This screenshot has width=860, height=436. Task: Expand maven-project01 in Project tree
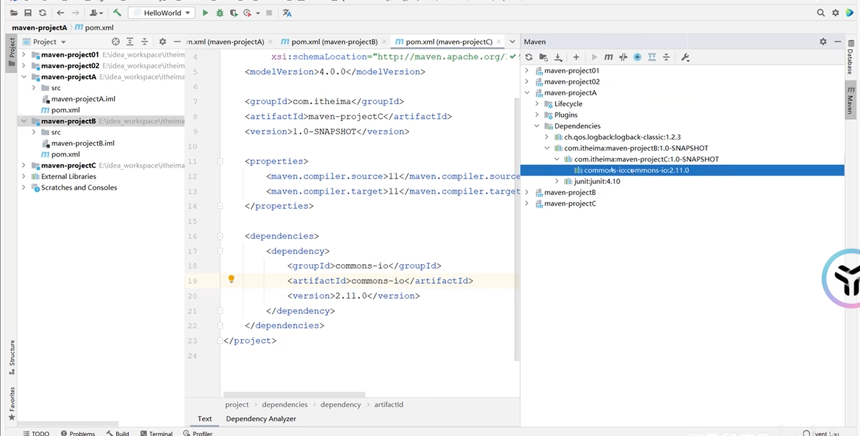tap(24, 54)
